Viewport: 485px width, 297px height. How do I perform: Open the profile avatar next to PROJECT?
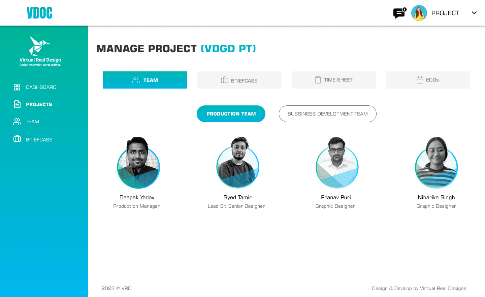pos(419,13)
